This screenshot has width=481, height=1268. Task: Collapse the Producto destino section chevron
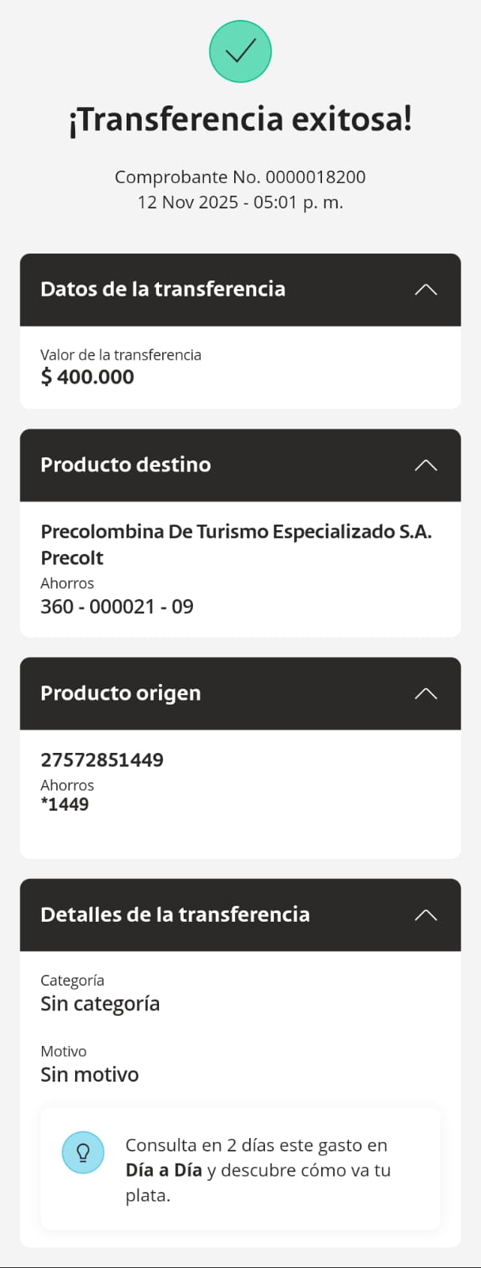coord(426,465)
